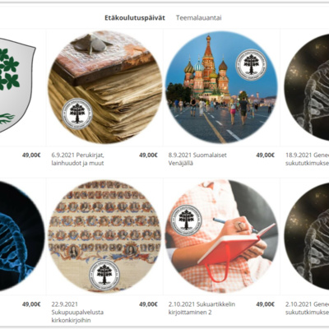329x329 pixels.
Task: Click the tree seal logo on the books image
Action: click(77, 114)
